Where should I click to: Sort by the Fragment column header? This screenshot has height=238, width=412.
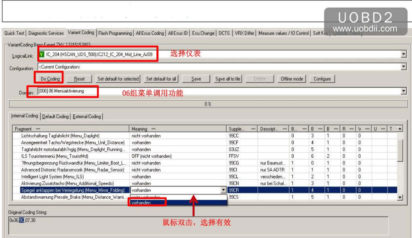[x=71, y=129]
